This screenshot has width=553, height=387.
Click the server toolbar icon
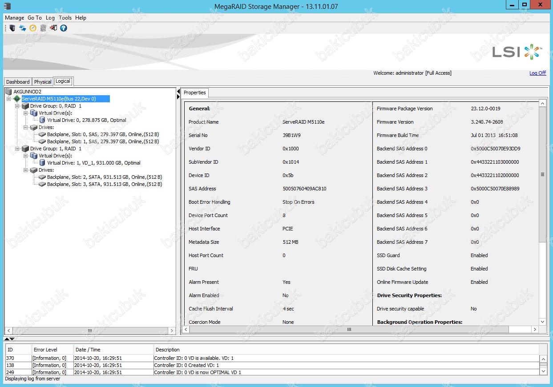[12, 28]
